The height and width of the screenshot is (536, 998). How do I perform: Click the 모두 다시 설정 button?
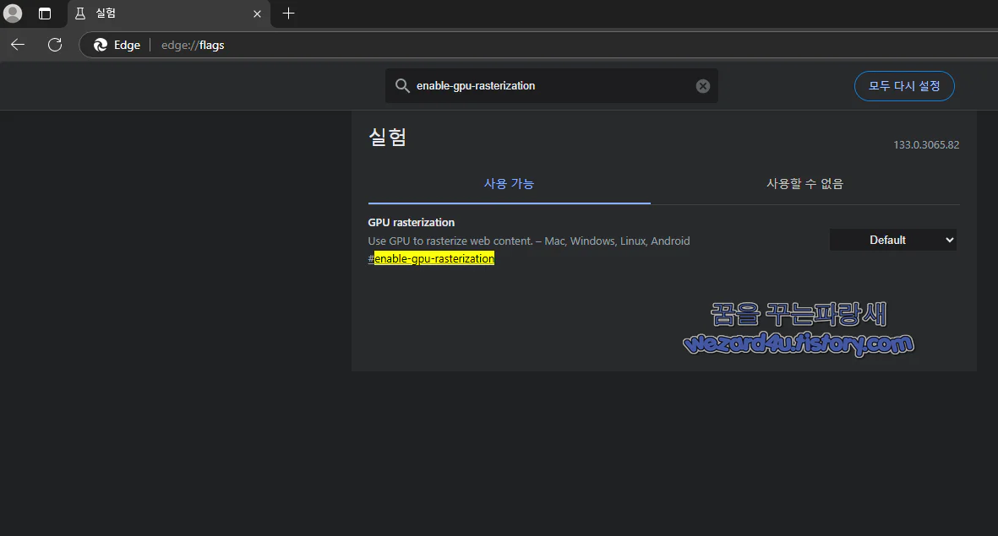click(x=904, y=85)
